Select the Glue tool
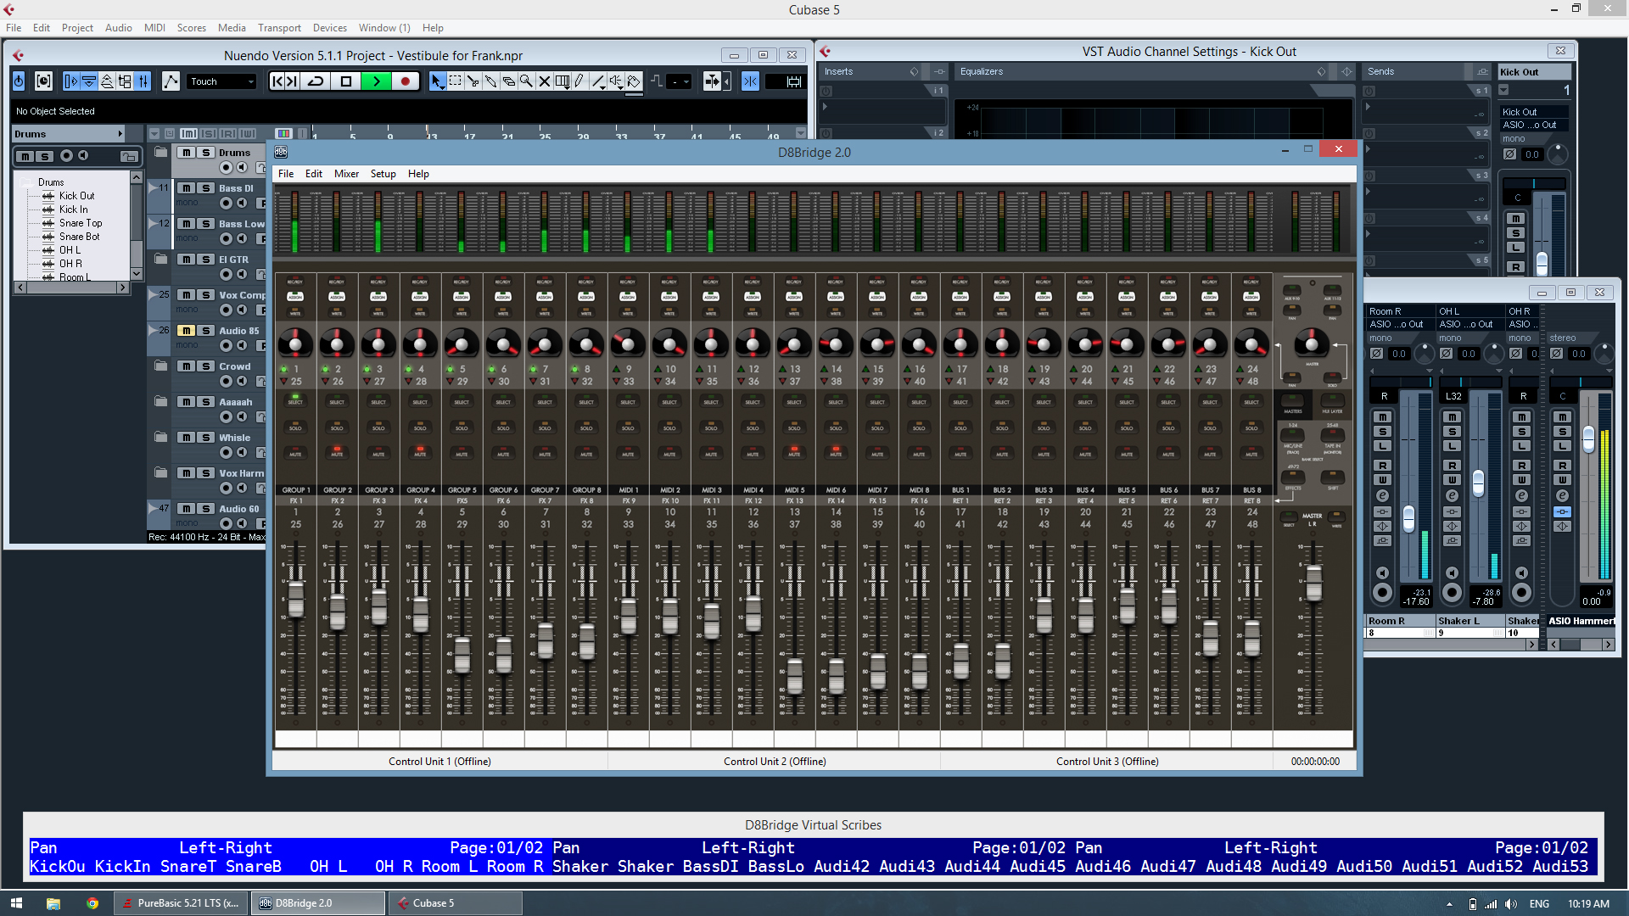The width and height of the screenshot is (1629, 916). tap(490, 81)
